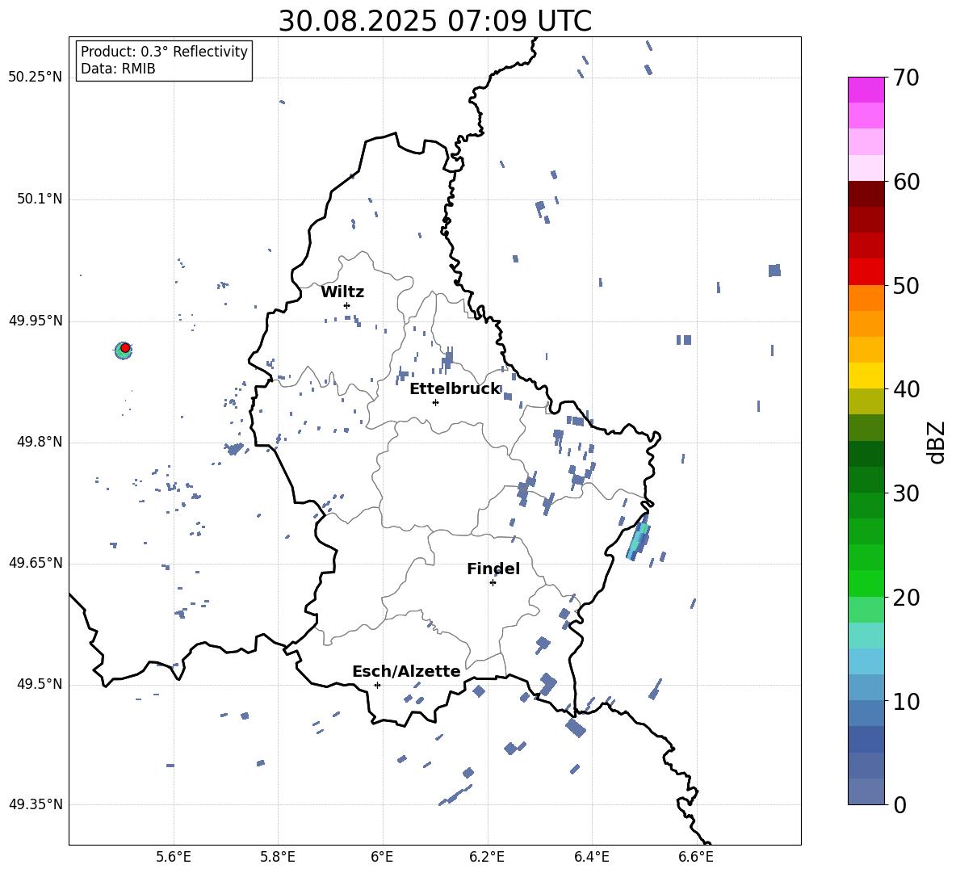
Task: Click the magenta top swatch of colorbar
Action: click(866, 90)
